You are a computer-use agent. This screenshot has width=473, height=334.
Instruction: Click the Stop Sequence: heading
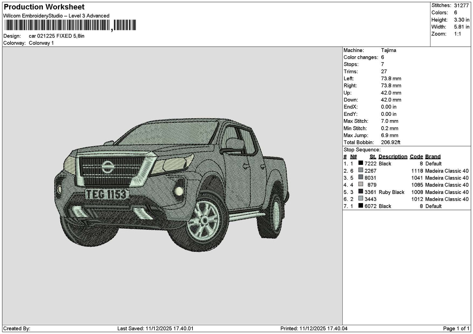(362, 150)
